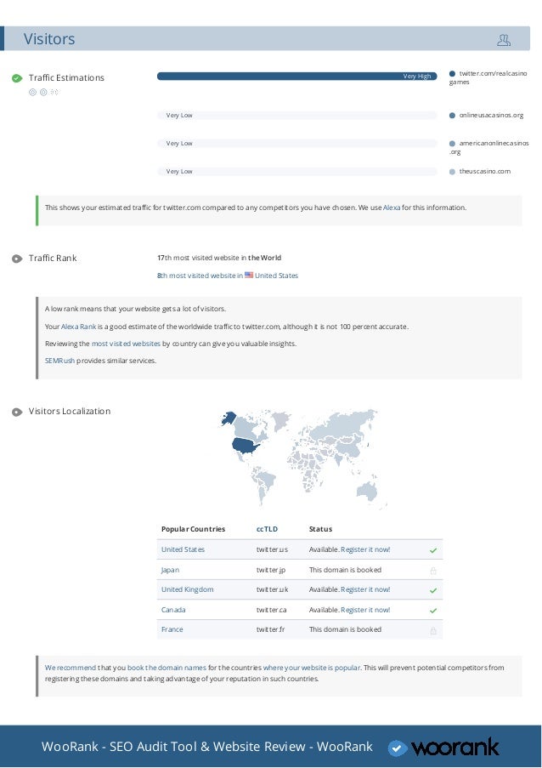The height and width of the screenshot is (768, 542).
Task: Click the twitter.jp table cell
Action: (271, 570)
